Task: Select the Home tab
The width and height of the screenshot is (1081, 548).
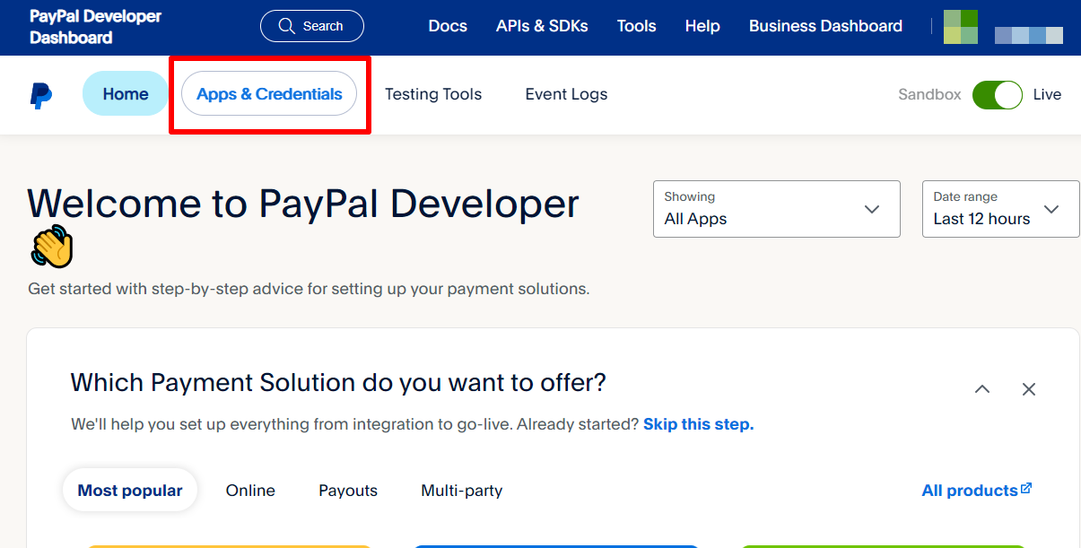Action: point(126,94)
